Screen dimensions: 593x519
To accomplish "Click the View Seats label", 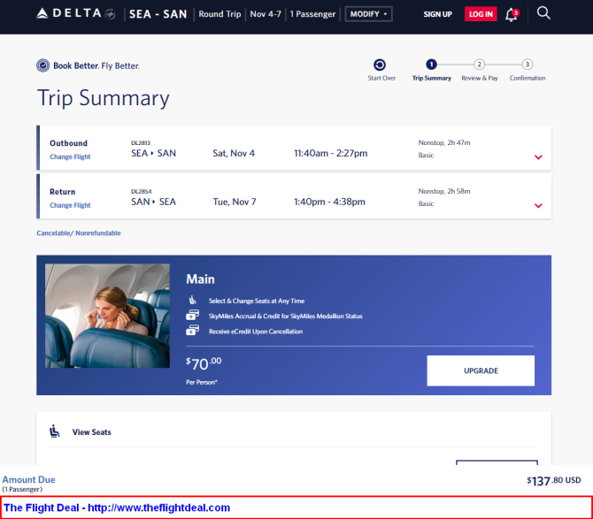I will [92, 432].
